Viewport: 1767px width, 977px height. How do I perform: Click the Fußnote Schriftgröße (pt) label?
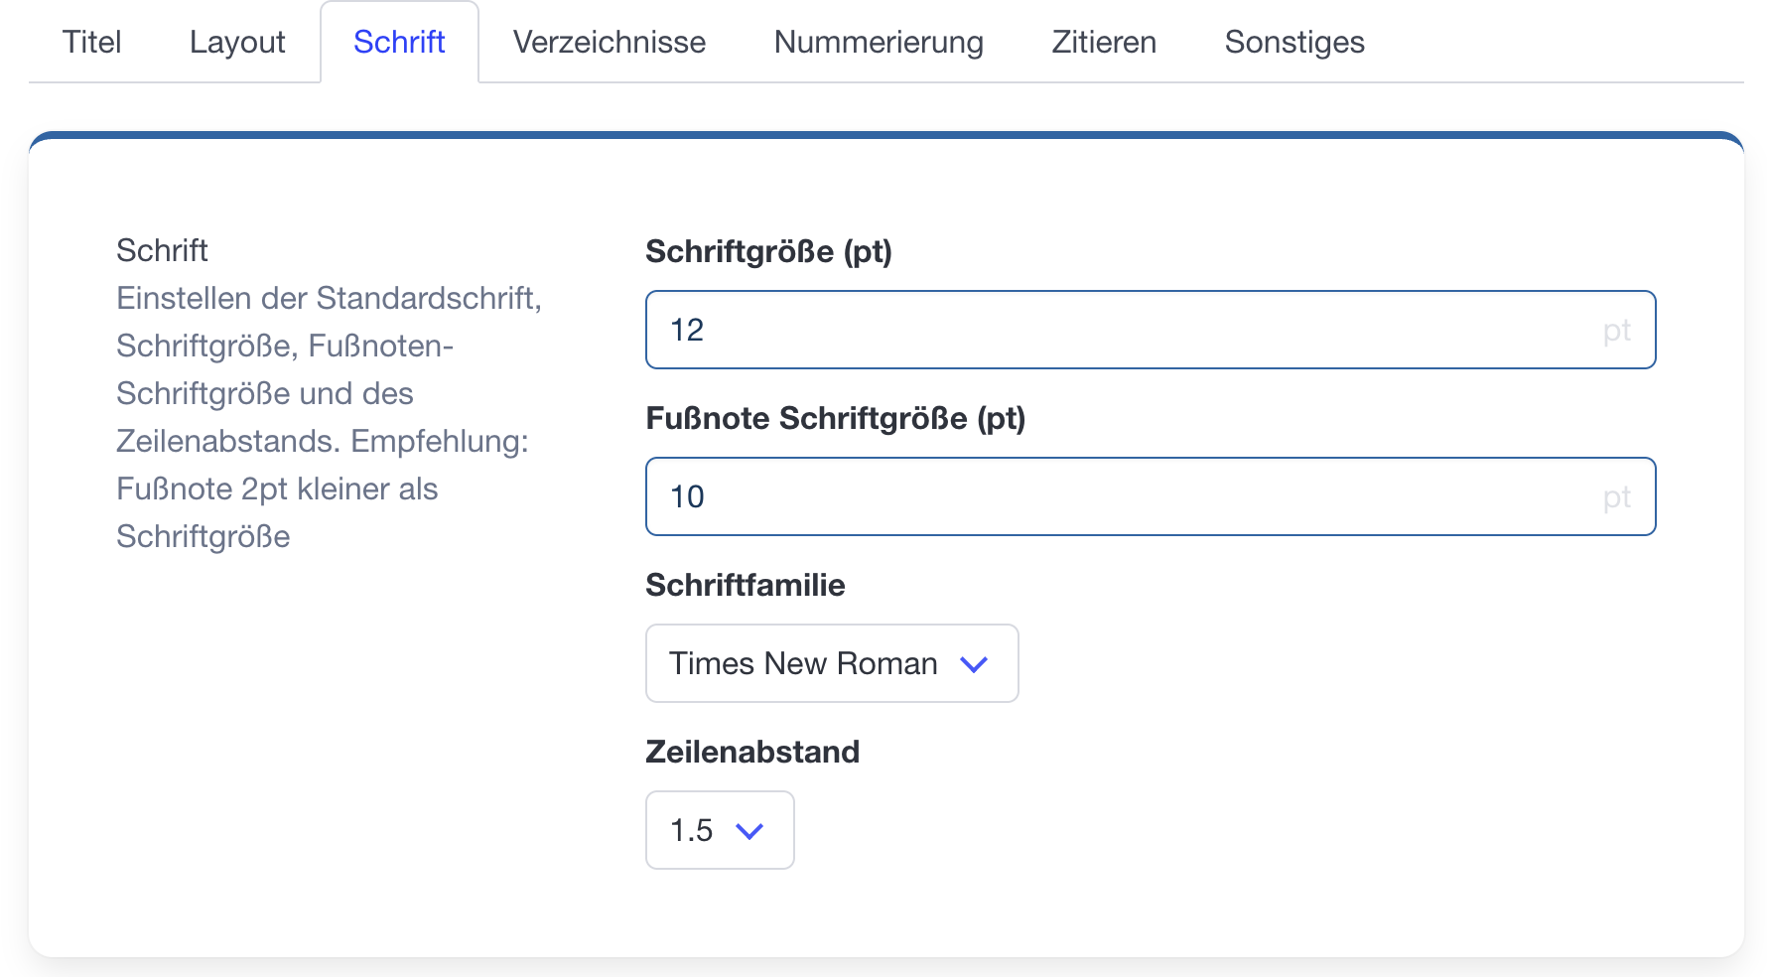click(x=835, y=418)
